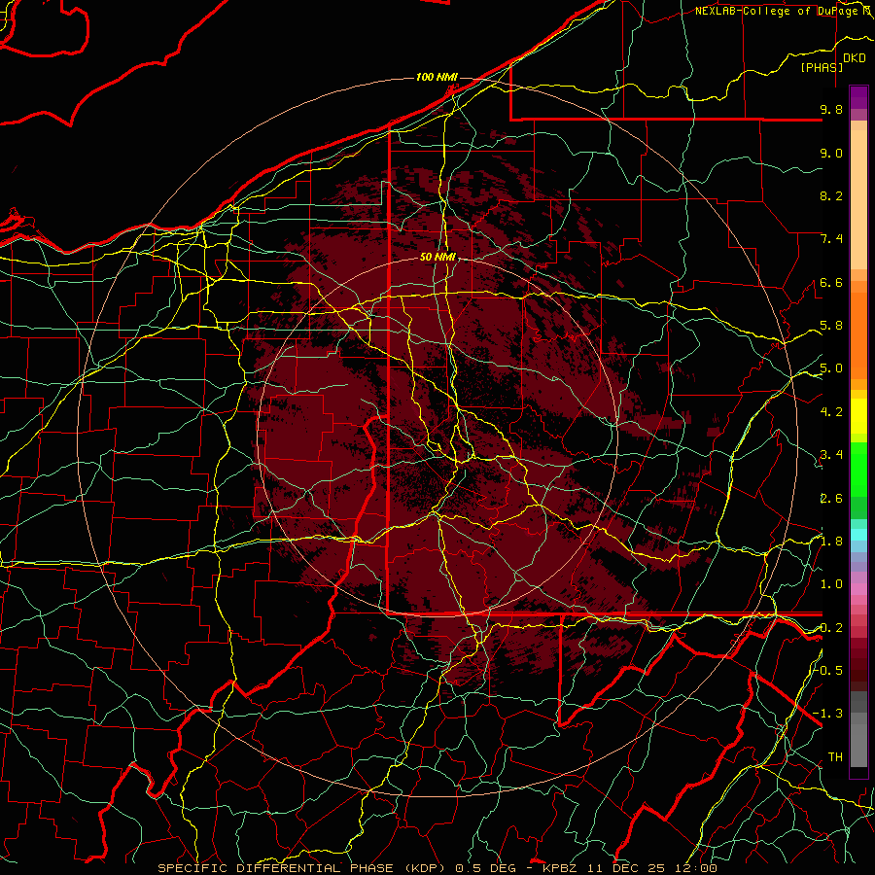
Task: Click the "[PHAS]" units label
Action: tap(822, 68)
